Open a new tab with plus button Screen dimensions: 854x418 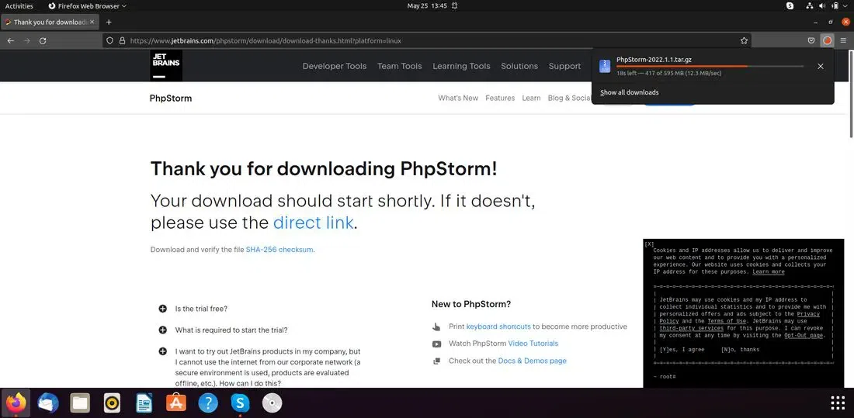109,22
